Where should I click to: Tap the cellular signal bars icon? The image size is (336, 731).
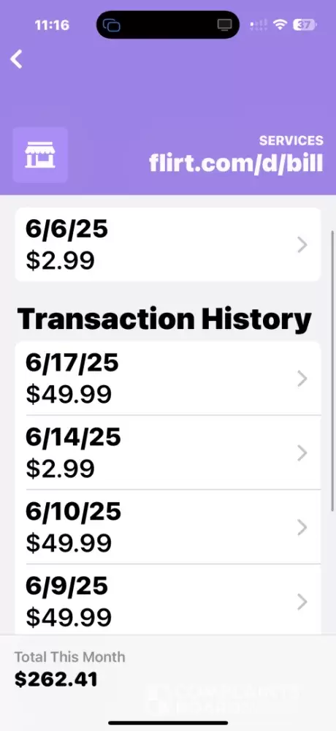259,24
